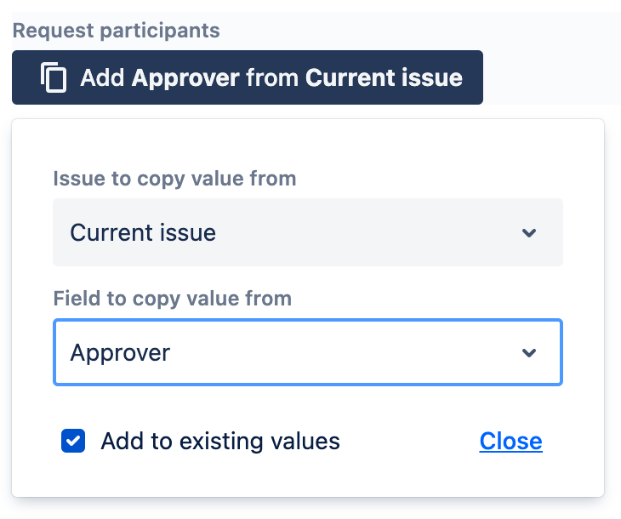Click the Request participants label
This screenshot has width=621, height=519.
(116, 31)
